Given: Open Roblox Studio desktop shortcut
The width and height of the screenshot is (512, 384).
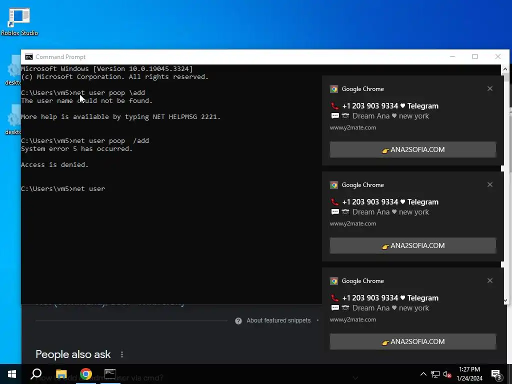Looking at the screenshot, I should [19, 21].
